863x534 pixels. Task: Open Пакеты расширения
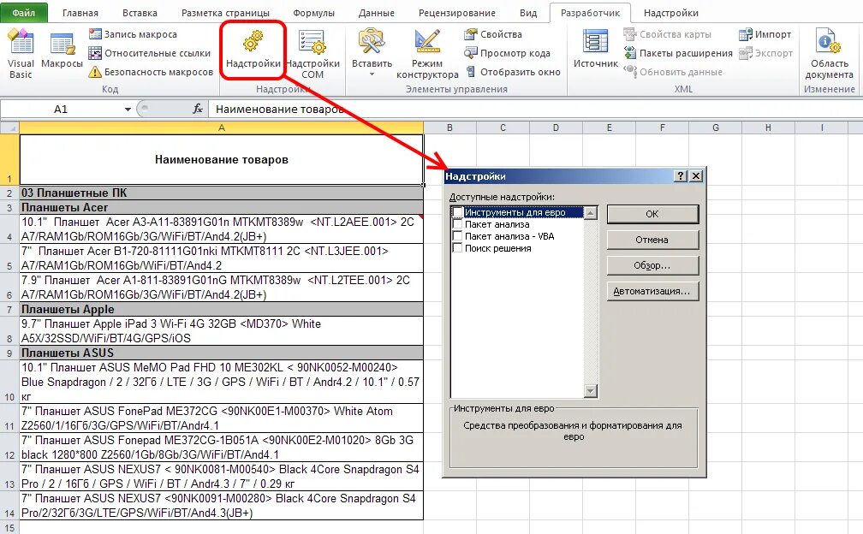pos(678,53)
